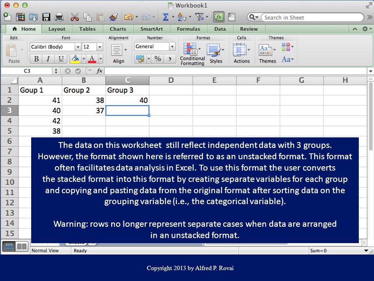Click the New Workbook icon

click(x=7, y=17)
